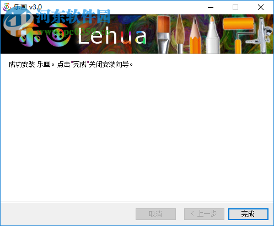Click the white Lehua text in the banner
Viewport: 274px width, 226px height.
pyautogui.click(x=112, y=36)
